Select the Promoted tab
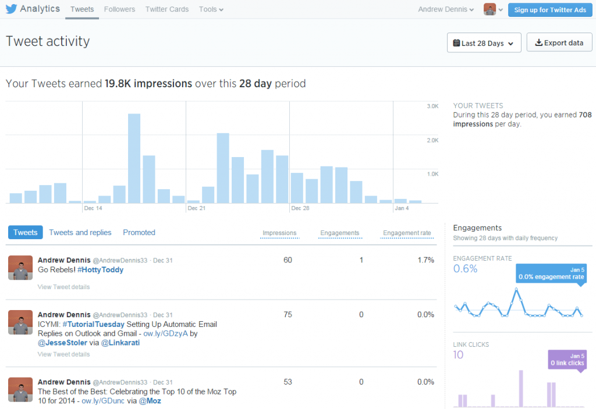This screenshot has height=409, width=596. [x=139, y=232]
